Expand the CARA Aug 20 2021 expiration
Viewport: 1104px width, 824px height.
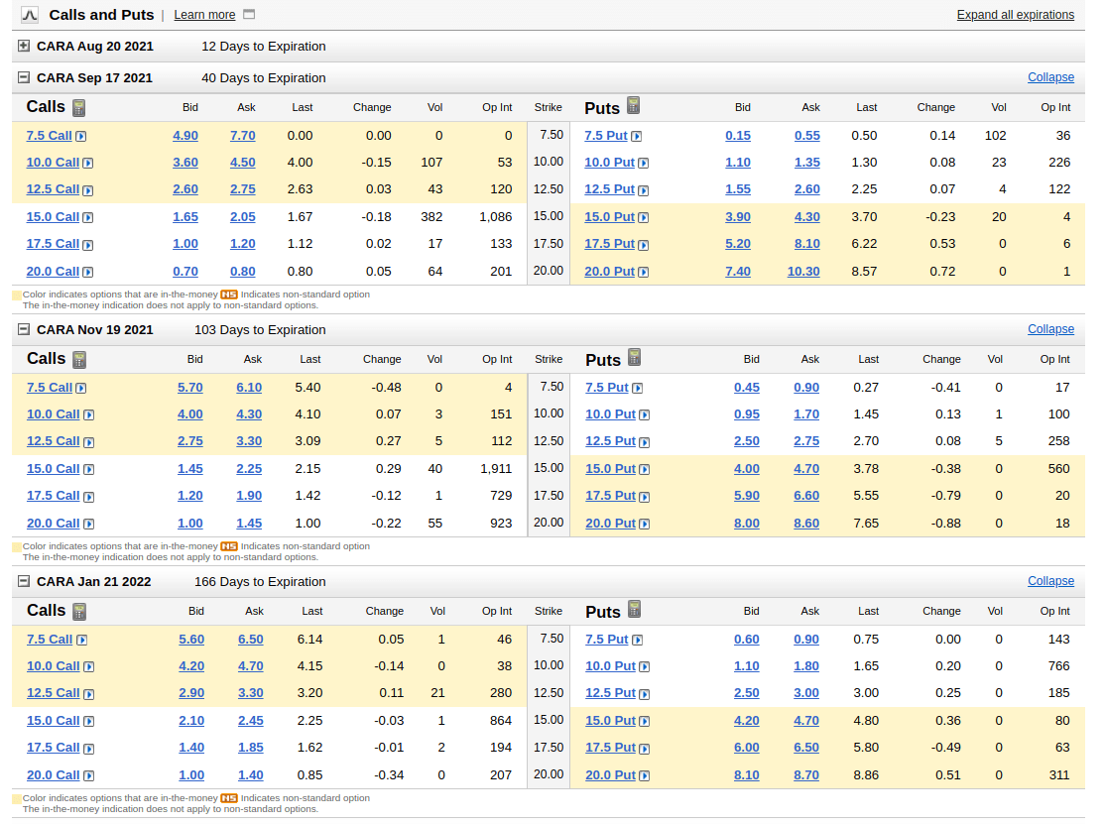click(24, 46)
